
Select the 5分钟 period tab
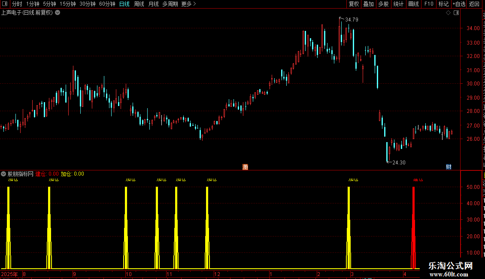click(49, 4)
